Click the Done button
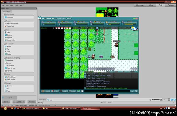 coord(19,102)
